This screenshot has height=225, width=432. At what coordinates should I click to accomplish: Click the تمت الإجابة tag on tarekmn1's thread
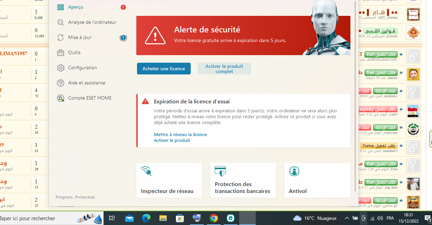[385, 91]
